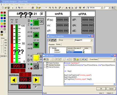Open the Gruppe13 object dropdown

coord(91,40)
